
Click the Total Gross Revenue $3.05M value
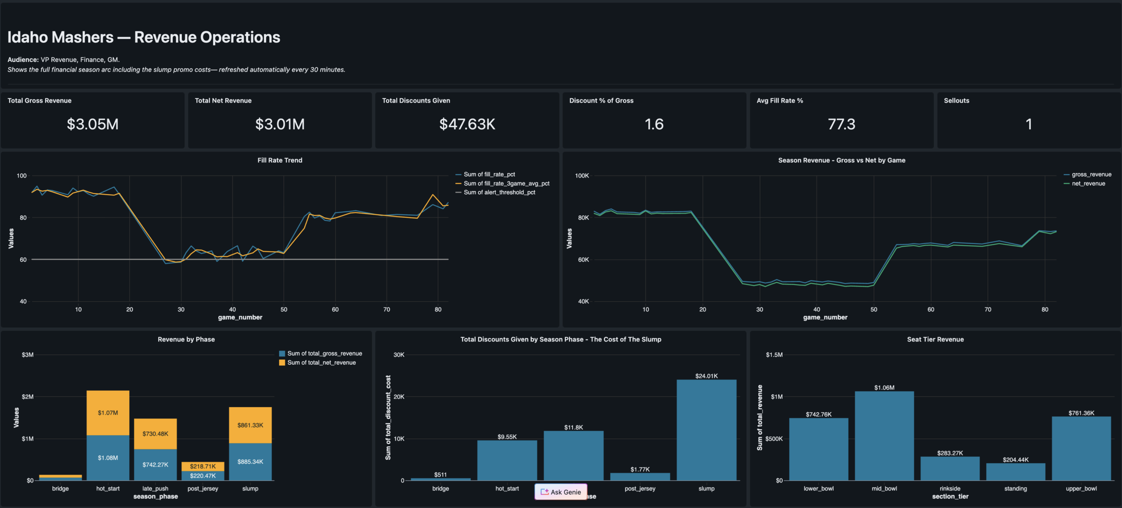tap(92, 124)
